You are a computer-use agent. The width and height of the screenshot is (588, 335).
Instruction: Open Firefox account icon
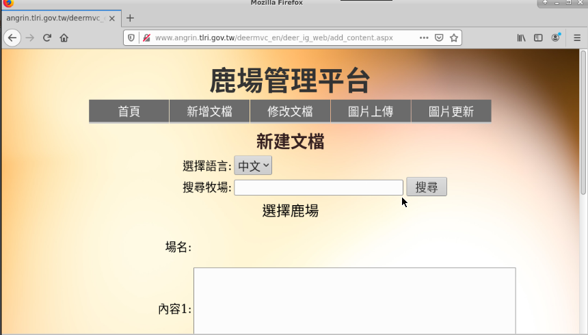tap(555, 38)
